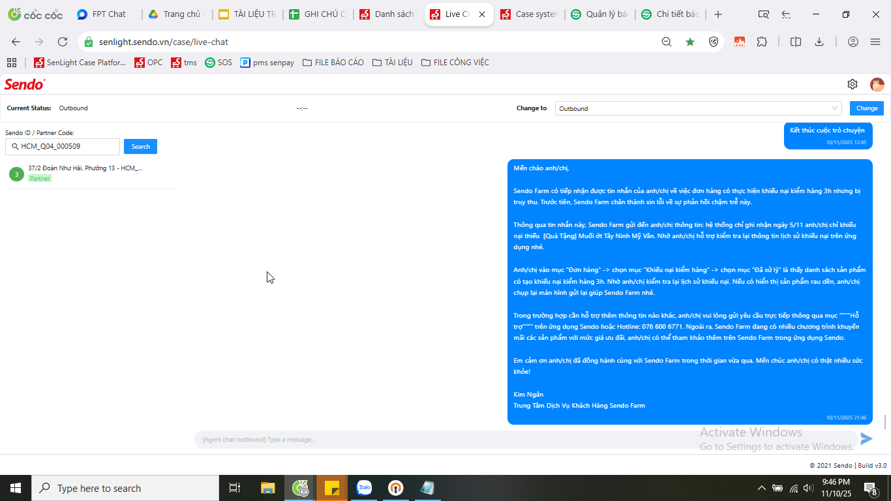Viewport: 891px width, 501px height.
Task: Click the chat scrollbar thumb
Action: point(885,422)
